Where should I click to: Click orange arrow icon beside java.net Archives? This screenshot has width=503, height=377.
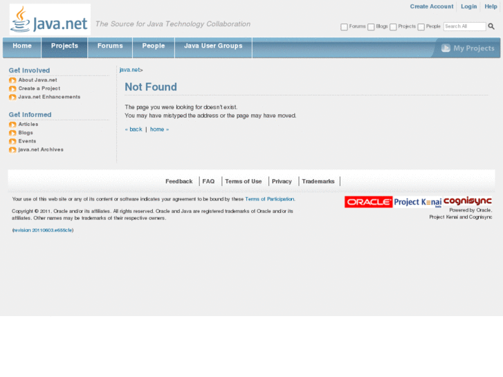(12, 150)
